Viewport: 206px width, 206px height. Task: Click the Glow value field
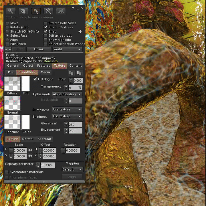click(x=78, y=80)
